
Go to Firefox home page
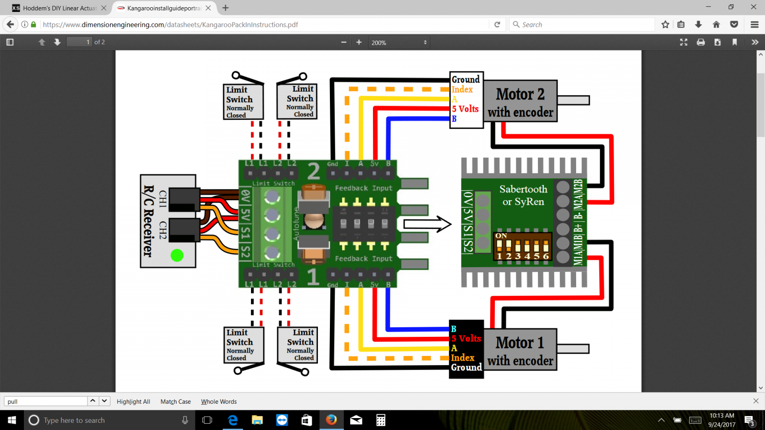point(716,24)
